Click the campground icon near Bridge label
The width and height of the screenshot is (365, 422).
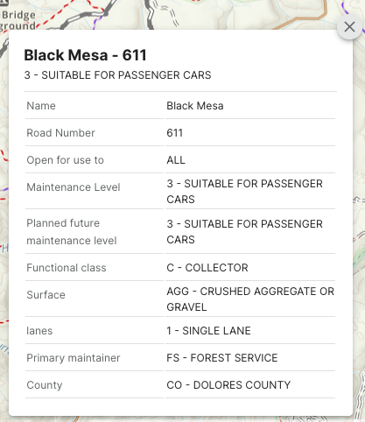coord(5,3)
